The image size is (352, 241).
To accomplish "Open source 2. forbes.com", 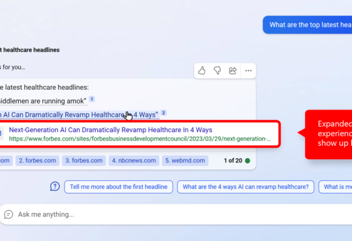I will tap(37, 161).
